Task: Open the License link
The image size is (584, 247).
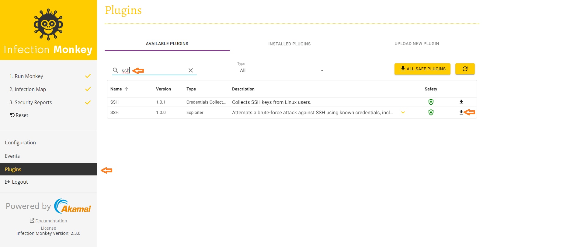Action: tap(48, 228)
